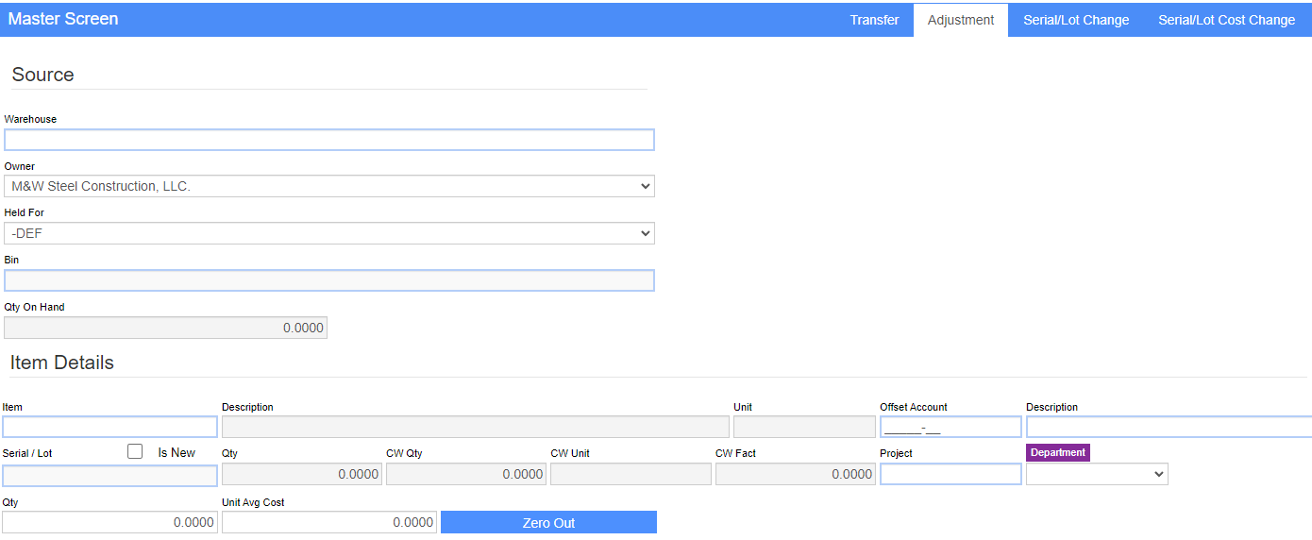Open the Held For dropdown

pyautogui.click(x=329, y=233)
